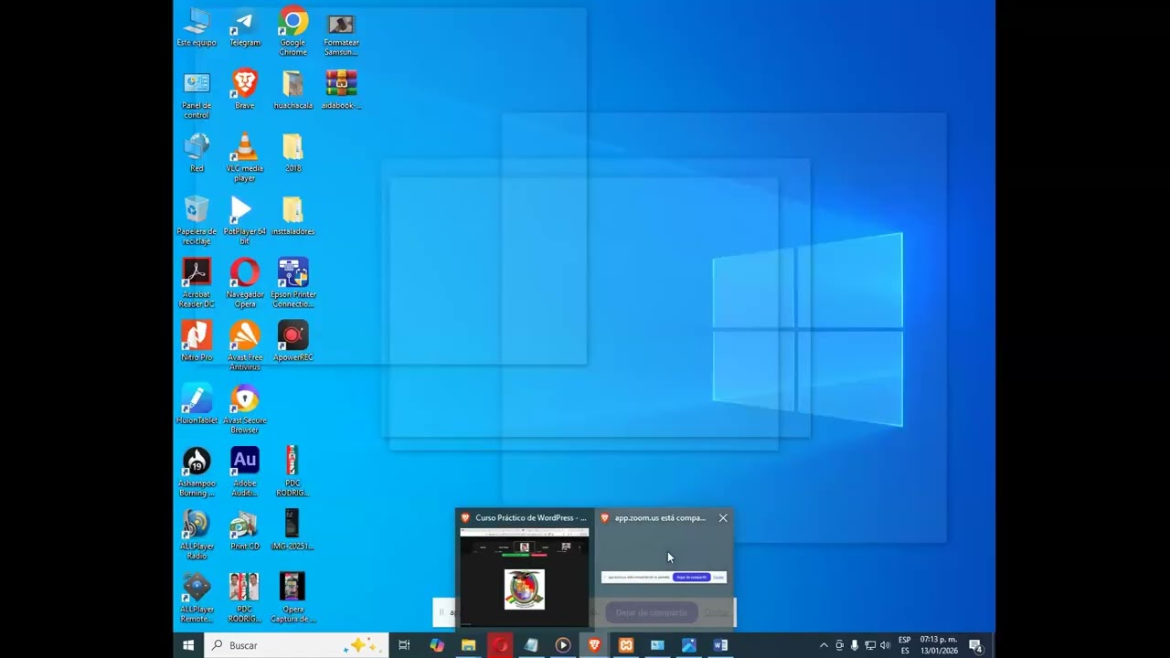Open Papelera de reciclaje
The width and height of the screenshot is (1170, 658).
197,220
